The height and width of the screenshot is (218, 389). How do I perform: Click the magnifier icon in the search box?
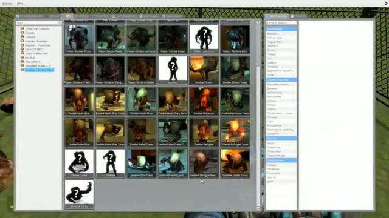(x=60, y=22)
